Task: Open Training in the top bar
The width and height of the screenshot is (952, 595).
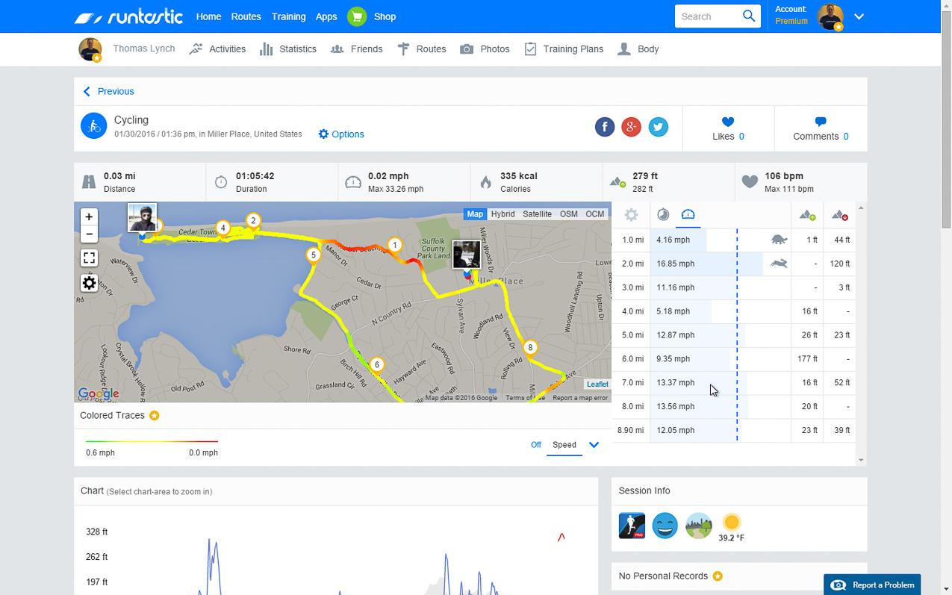Action: click(x=289, y=16)
